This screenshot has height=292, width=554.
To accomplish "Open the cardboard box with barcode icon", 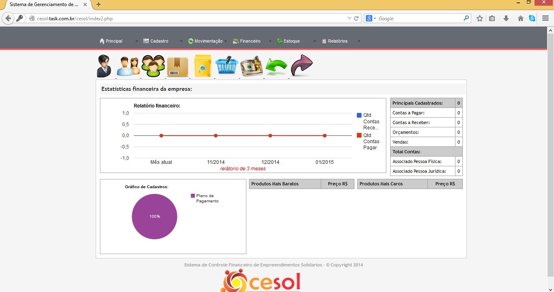I will point(178,67).
